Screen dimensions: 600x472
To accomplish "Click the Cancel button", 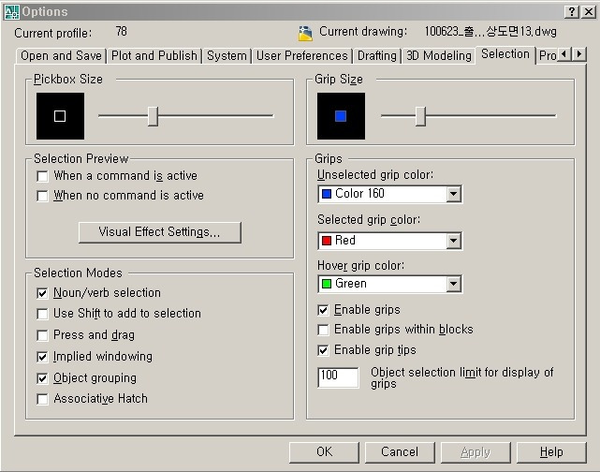I will coord(400,452).
